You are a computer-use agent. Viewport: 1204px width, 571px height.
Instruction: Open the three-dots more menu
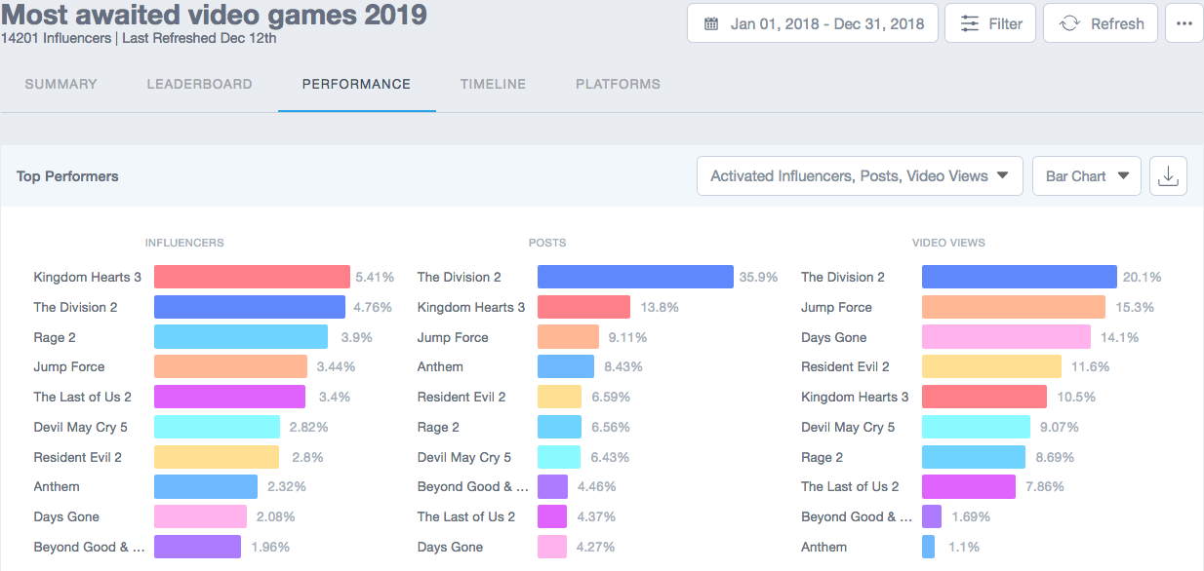tap(1184, 23)
